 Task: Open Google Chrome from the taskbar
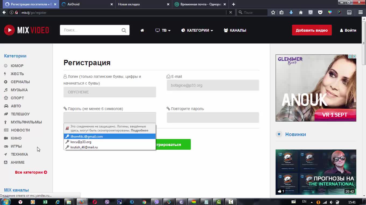[144, 202]
